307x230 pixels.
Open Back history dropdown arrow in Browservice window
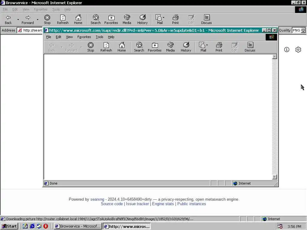coord(18,19)
